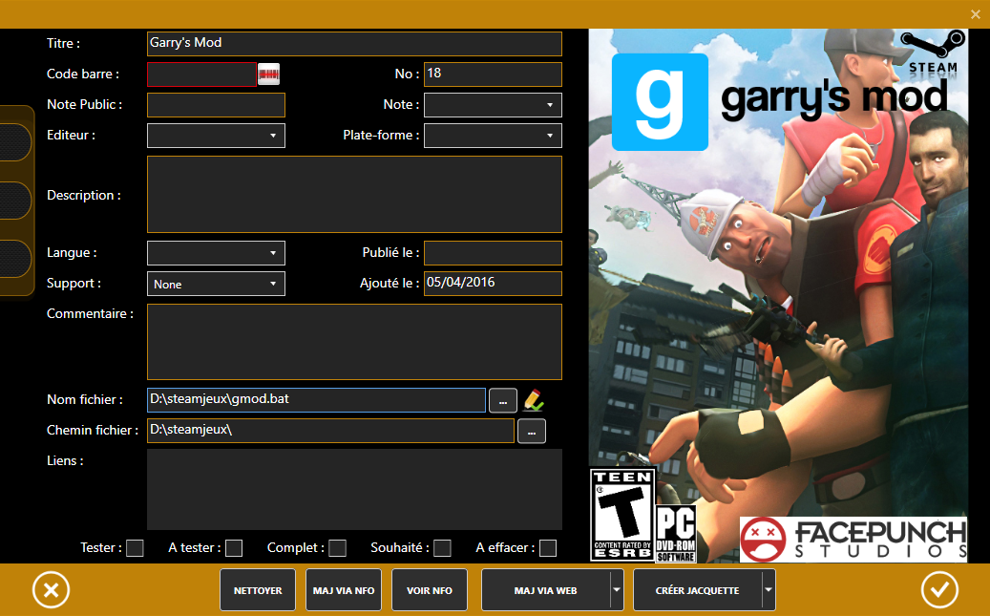This screenshot has width=990, height=616.
Task: Expand the Langue dropdown
Action: 216,253
